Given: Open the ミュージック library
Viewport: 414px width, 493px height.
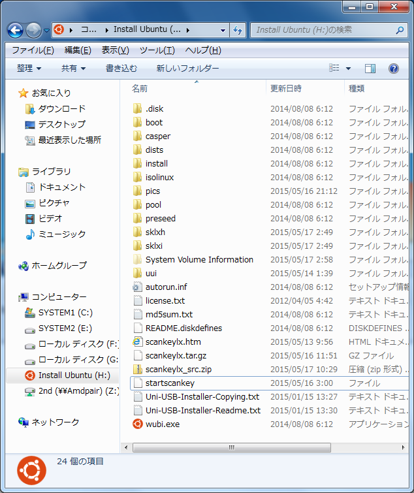Looking at the screenshot, I should (x=61, y=234).
